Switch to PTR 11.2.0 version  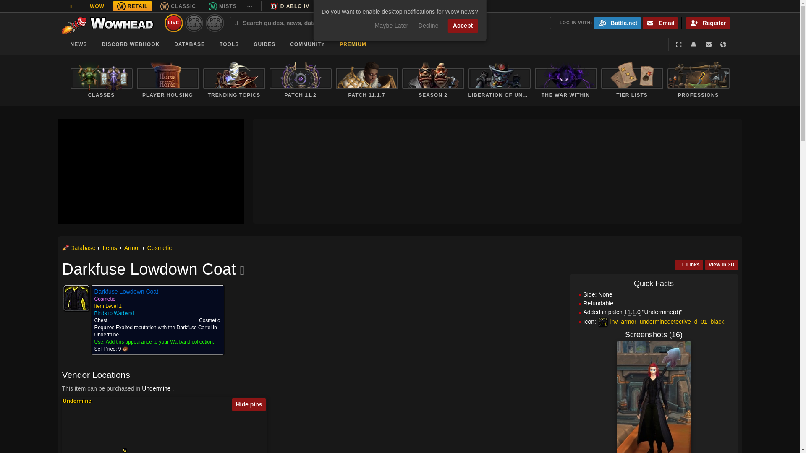(215, 23)
